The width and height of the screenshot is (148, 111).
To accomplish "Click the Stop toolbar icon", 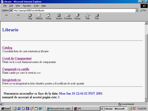I will point(30,16).
